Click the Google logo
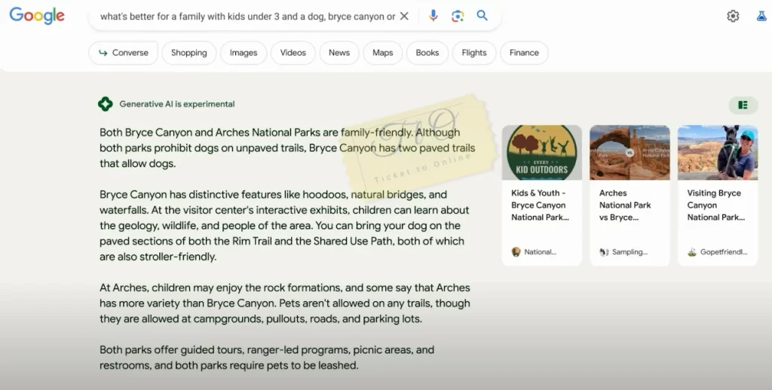 (37, 15)
